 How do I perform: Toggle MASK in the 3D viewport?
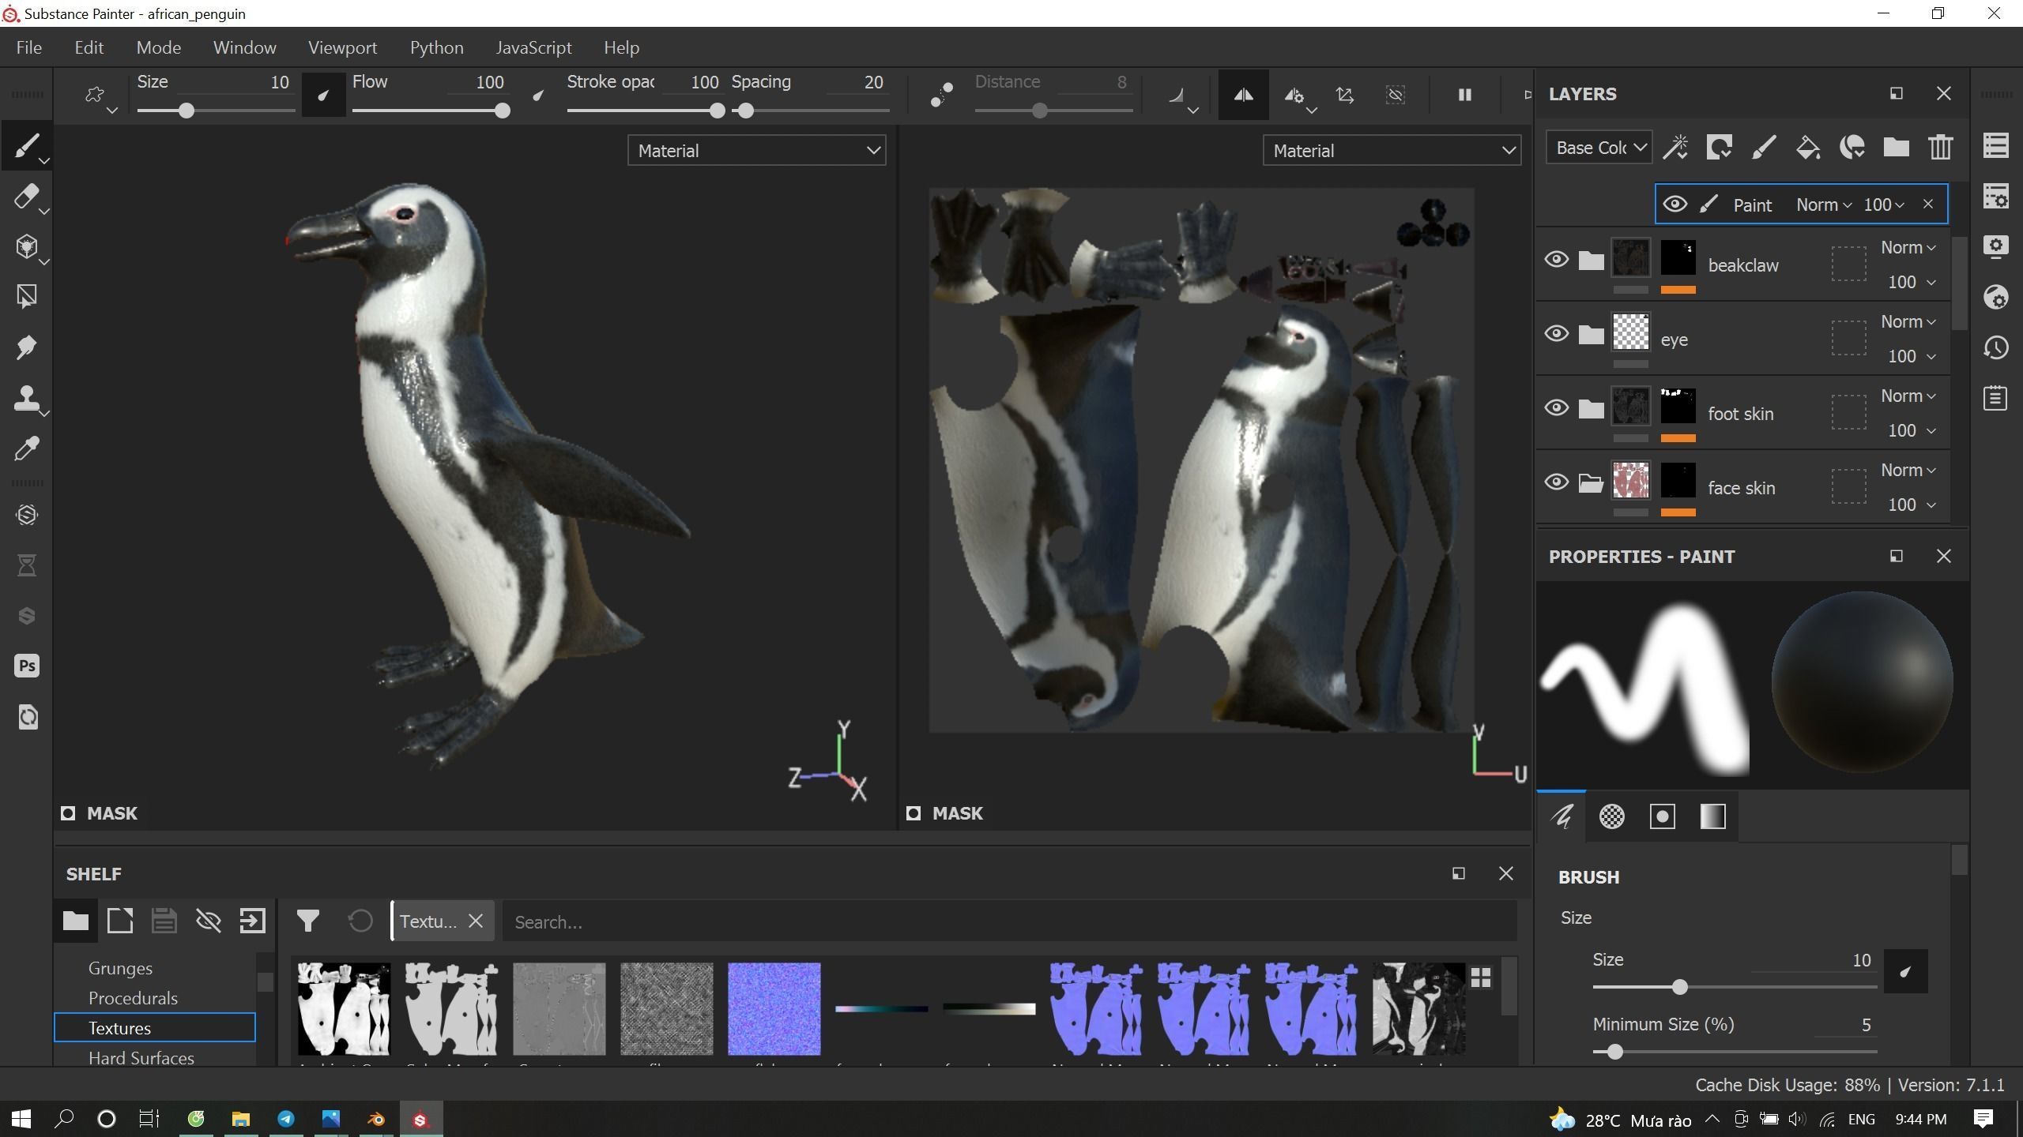[100, 813]
